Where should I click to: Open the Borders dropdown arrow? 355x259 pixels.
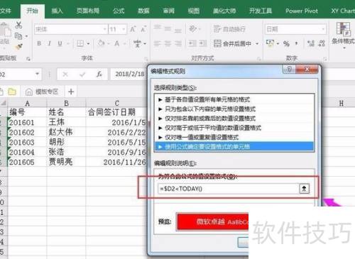pyautogui.click(x=88, y=43)
